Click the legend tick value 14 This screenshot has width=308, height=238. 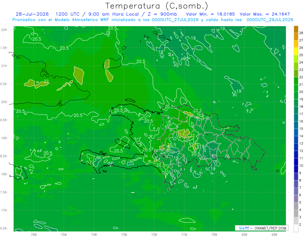(301, 136)
